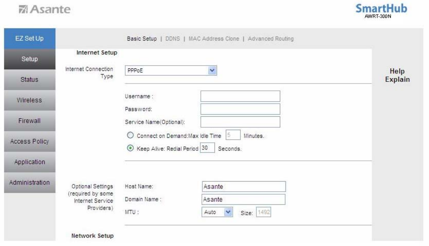Open the Application section
The height and width of the screenshot is (246, 429).
click(30, 162)
